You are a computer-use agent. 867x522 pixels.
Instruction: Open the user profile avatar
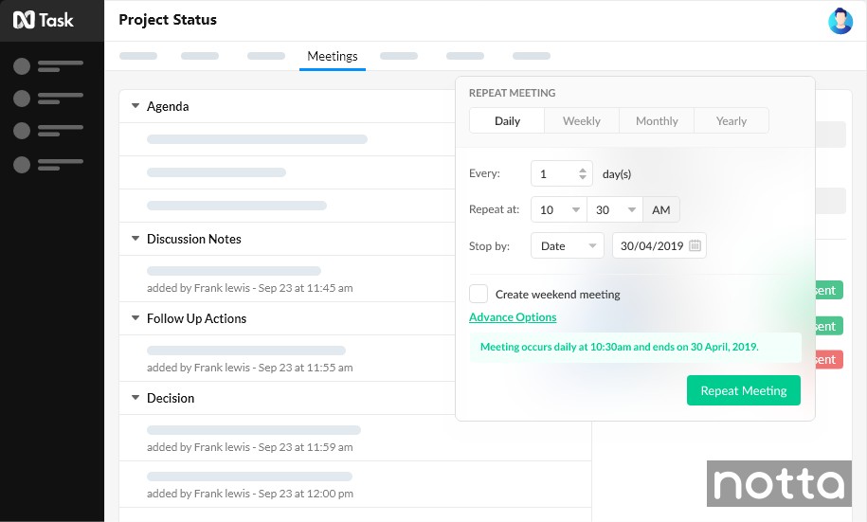[x=840, y=21]
